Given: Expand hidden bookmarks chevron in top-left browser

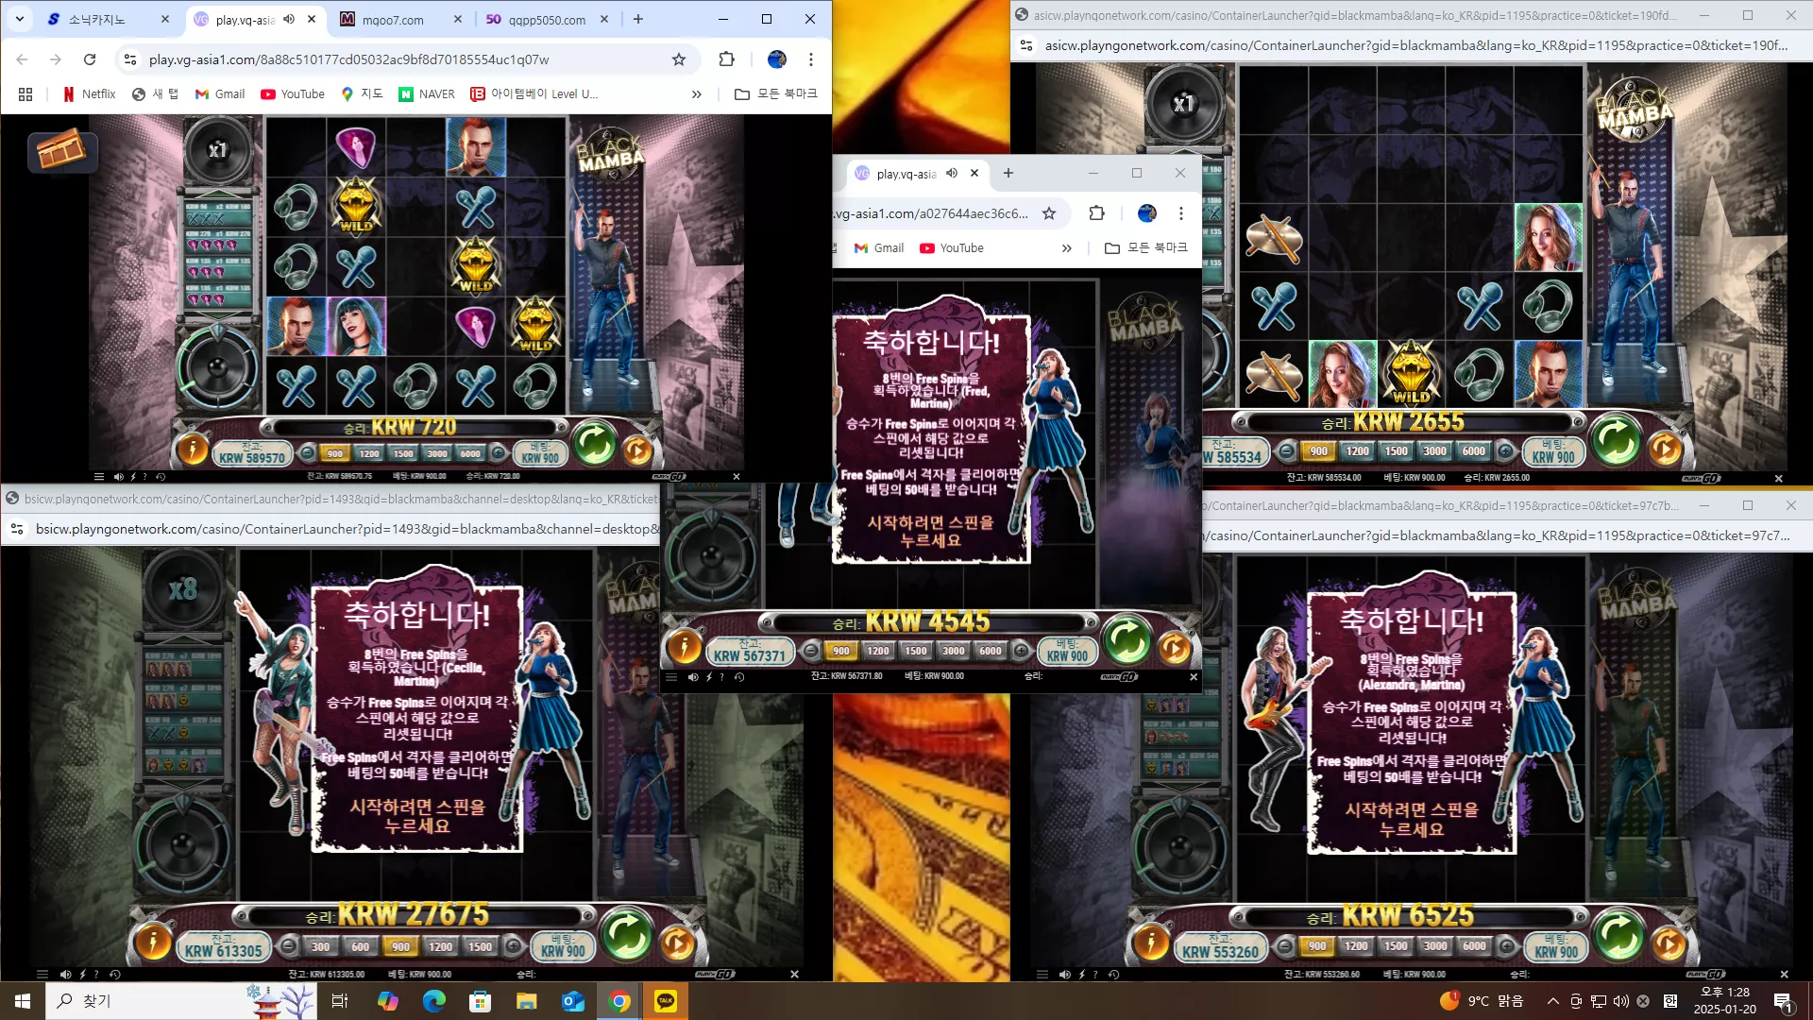Looking at the screenshot, I should tap(697, 94).
